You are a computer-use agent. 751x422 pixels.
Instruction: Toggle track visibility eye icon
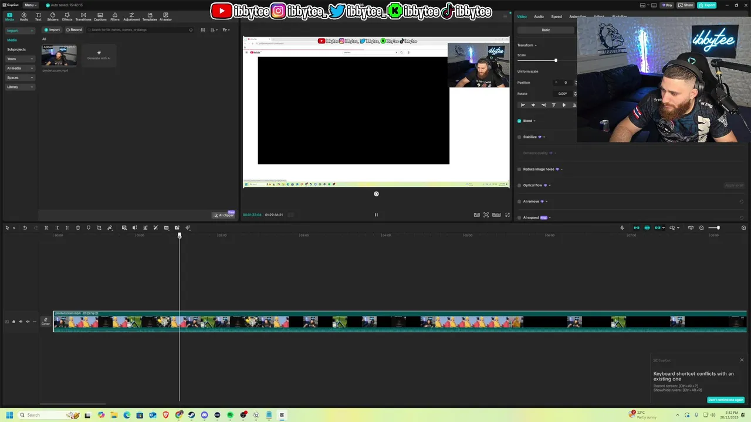21,322
